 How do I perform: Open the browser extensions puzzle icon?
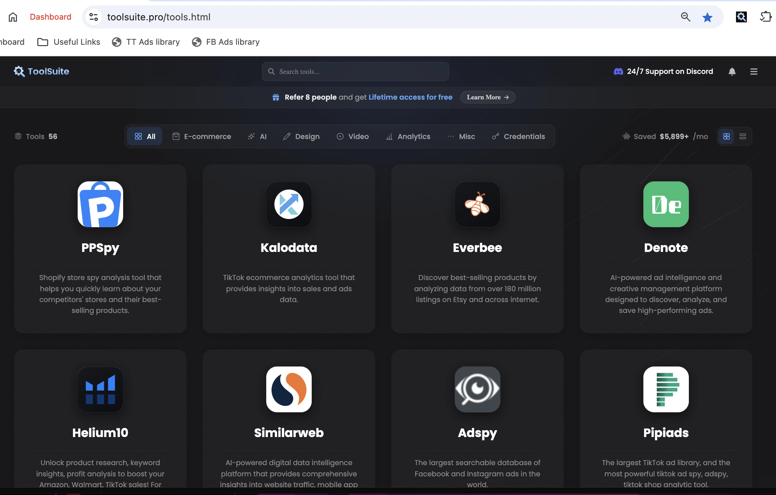[x=765, y=17]
